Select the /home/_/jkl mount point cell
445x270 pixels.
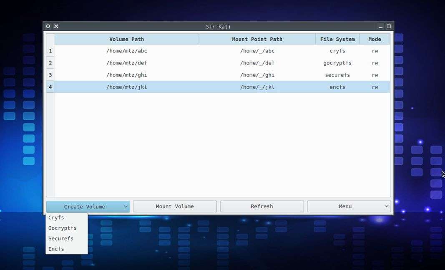point(257,87)
